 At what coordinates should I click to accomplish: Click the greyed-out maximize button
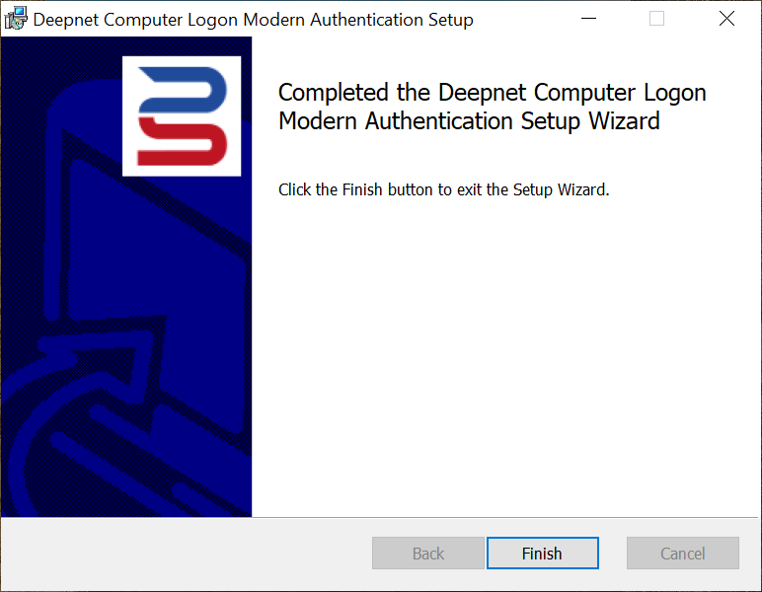point(656,19)
